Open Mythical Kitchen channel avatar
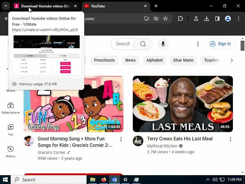The width and height of the screenshot is (245, 184). coord(138,141)
